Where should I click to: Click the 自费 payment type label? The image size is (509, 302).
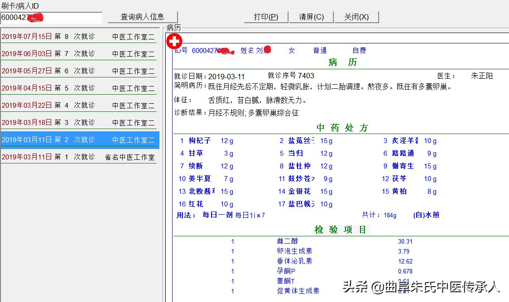coord(358,50)
